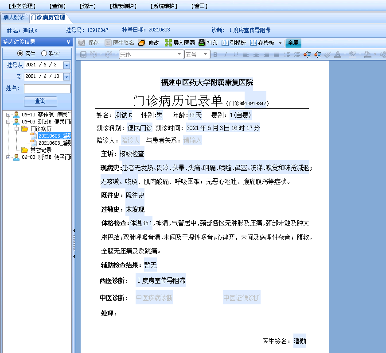Collapse the first 06-03 测试E tree node
Image resolution: width=386 pixels, height=353 pixels.
tap(8, 122)
